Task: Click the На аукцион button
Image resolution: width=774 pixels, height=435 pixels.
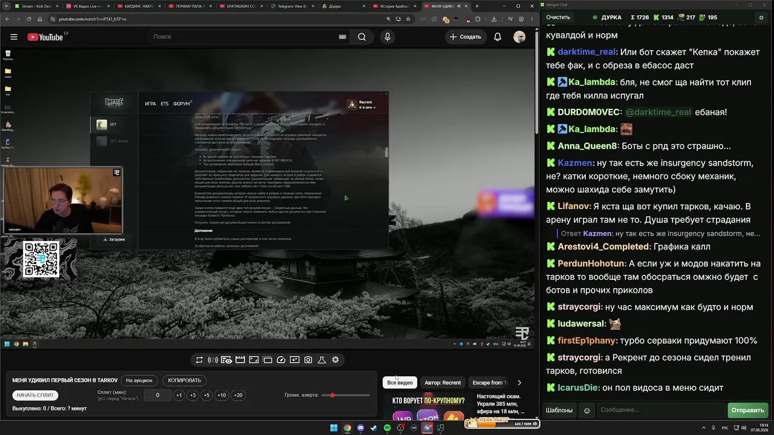Action: pos(139,381)
